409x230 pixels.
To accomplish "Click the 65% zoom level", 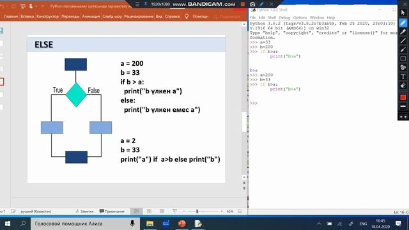I will click(230, 211).
